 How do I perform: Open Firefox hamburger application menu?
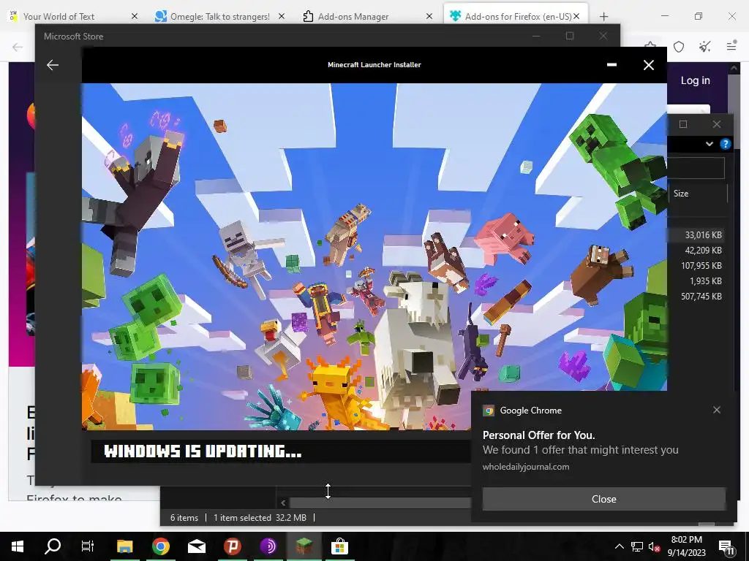731,46
